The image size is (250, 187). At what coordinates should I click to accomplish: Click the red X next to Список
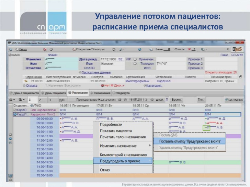(189, 49)
